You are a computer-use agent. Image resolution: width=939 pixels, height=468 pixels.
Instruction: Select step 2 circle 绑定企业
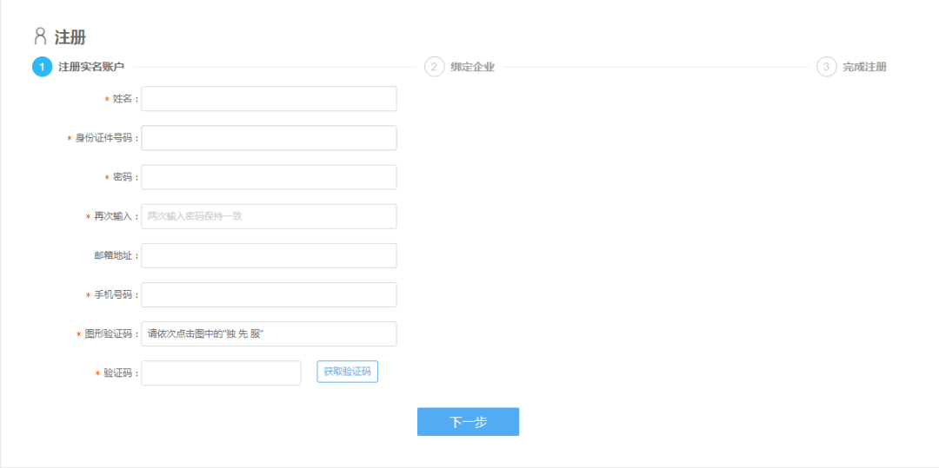(x=434, y=67)
